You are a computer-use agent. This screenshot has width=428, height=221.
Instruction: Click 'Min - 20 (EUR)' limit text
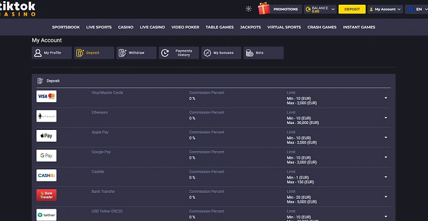click(x=299, y=197)
